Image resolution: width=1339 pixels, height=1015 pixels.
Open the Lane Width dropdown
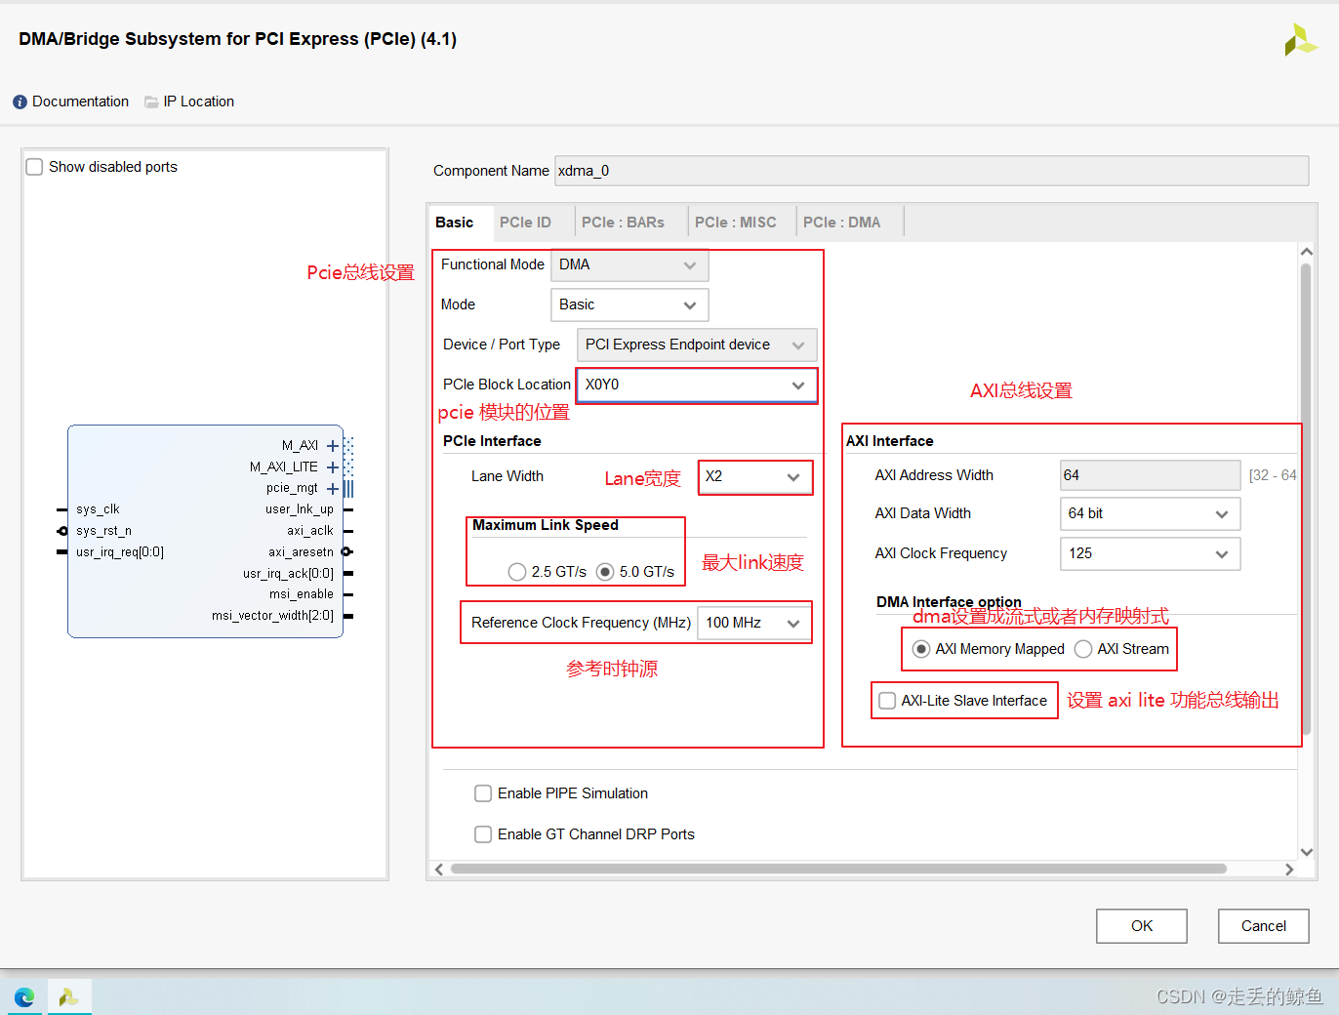[755, 477]
